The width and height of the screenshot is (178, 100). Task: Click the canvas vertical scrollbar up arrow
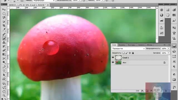point(157,8)
